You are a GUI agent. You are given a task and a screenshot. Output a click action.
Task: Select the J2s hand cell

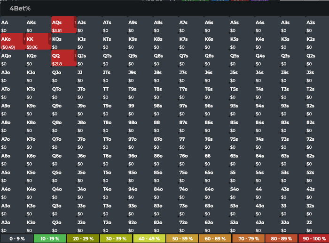click(317, 75)
